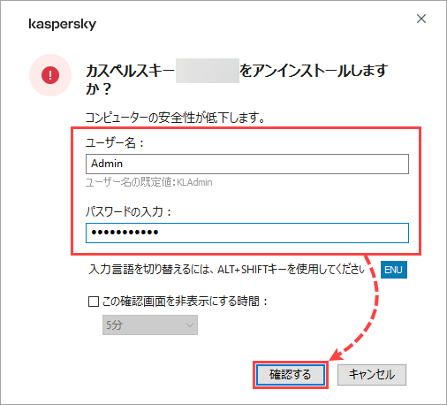Click the キャンセル cancel button
447x405 pixels.
click(x=372, y=375)
